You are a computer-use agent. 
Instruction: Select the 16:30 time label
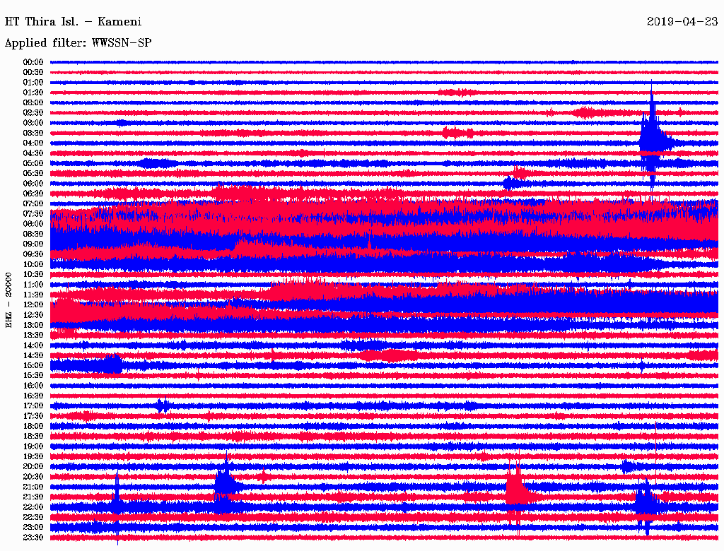pyautogui.click(x=33, y=396)
